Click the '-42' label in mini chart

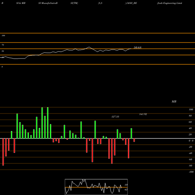click(x=126, y=190)
